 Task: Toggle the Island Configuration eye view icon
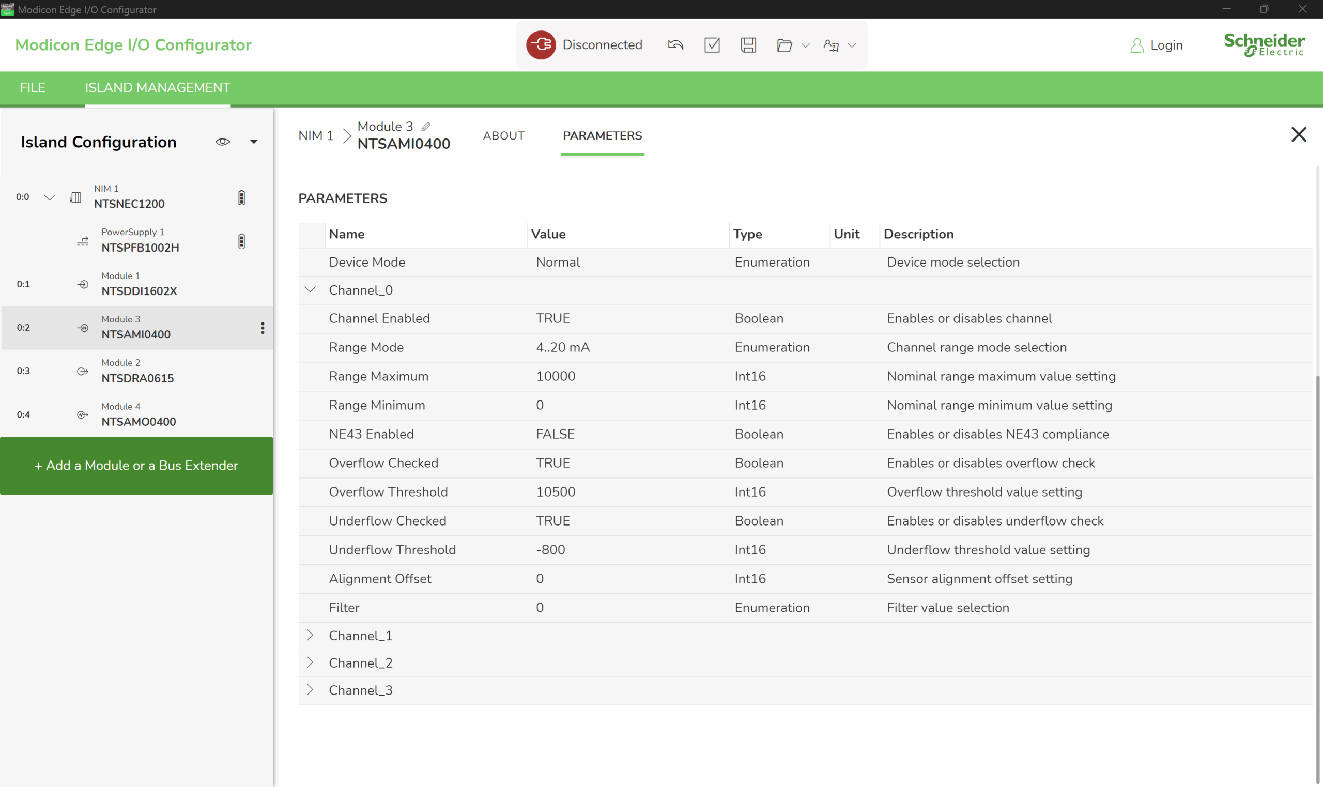223,142
